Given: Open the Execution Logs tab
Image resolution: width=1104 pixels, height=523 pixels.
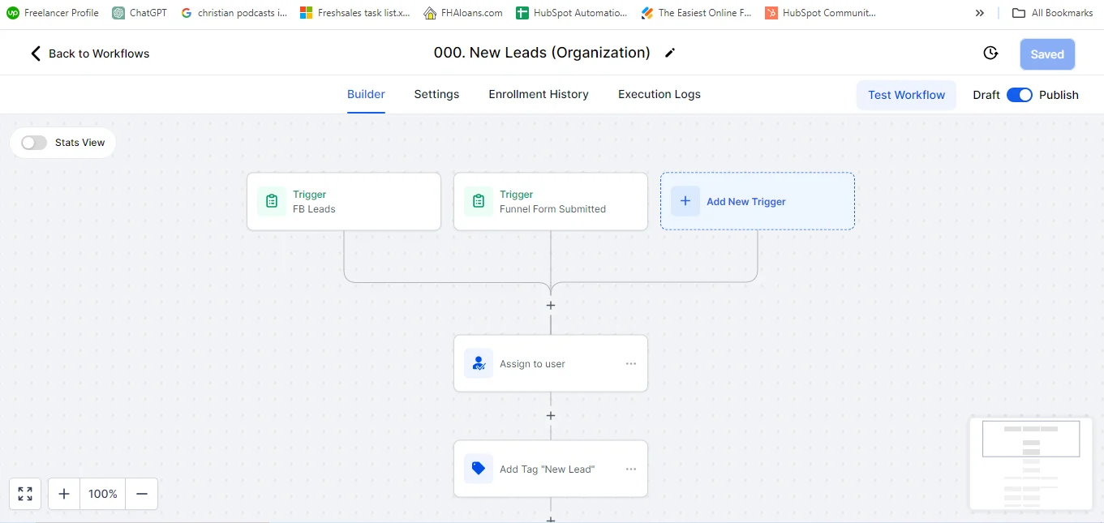Looking at the screenshot, I should point(659,94).
